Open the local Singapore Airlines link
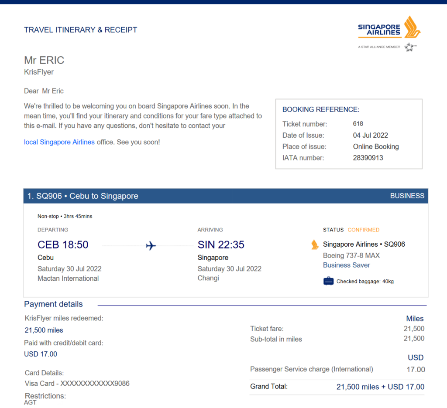The width and height of the screenshot is (447, 408). click(x=59, y=142)
